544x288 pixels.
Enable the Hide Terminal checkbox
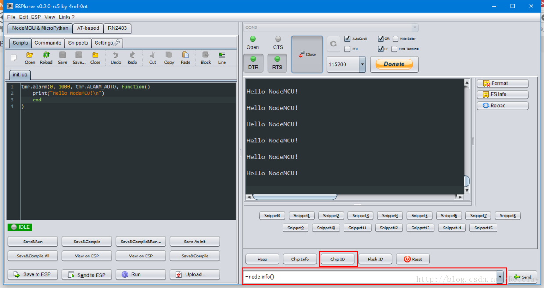click(x=394, y=49)
